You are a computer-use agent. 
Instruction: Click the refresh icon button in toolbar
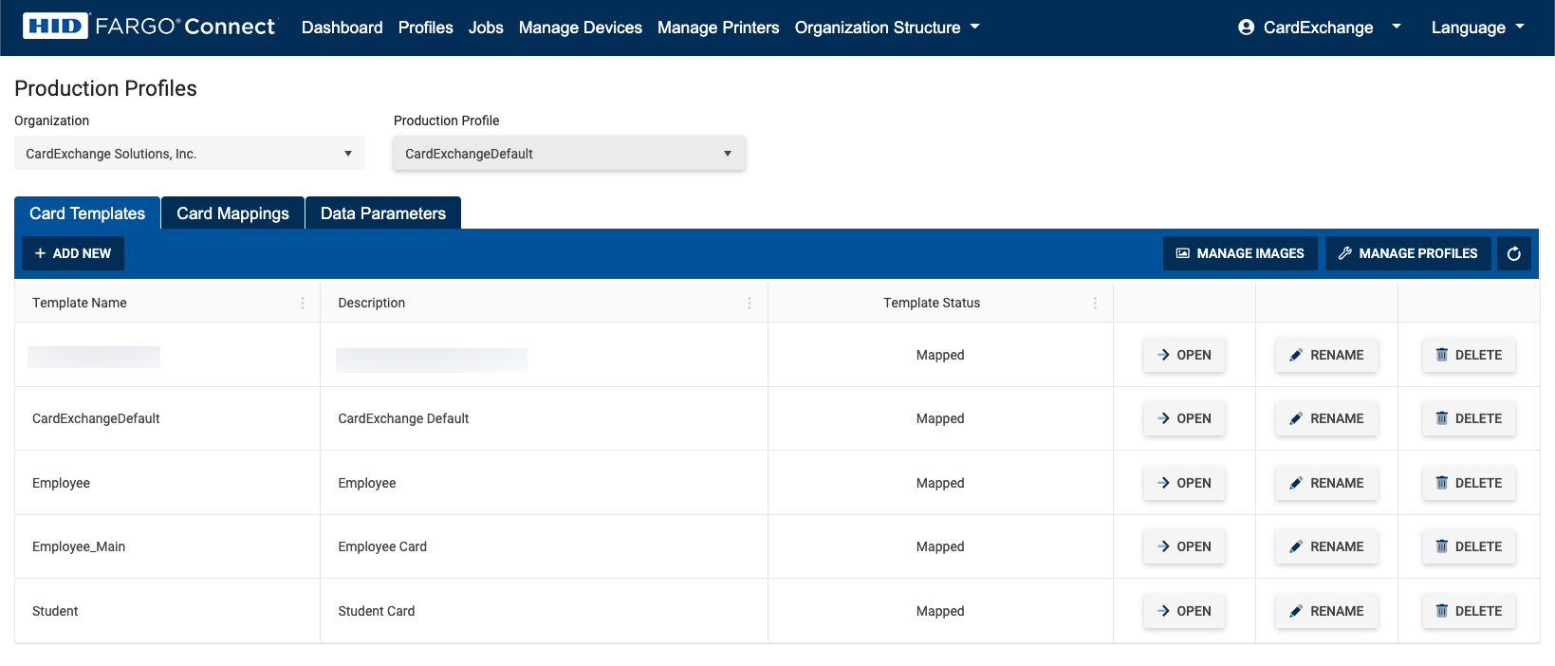point(1514,253)
